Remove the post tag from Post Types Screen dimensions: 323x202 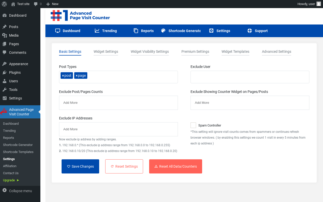[63, 75]
